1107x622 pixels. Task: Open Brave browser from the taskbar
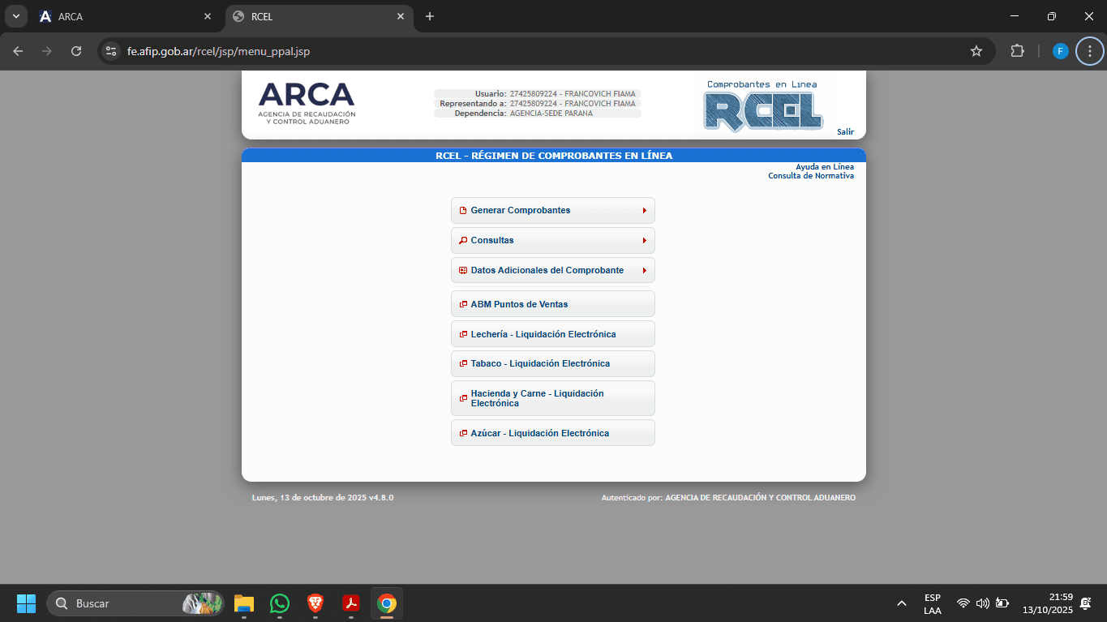click(315, 603)
